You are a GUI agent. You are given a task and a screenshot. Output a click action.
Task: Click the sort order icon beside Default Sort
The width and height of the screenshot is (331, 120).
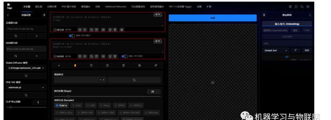coord(296,50)
